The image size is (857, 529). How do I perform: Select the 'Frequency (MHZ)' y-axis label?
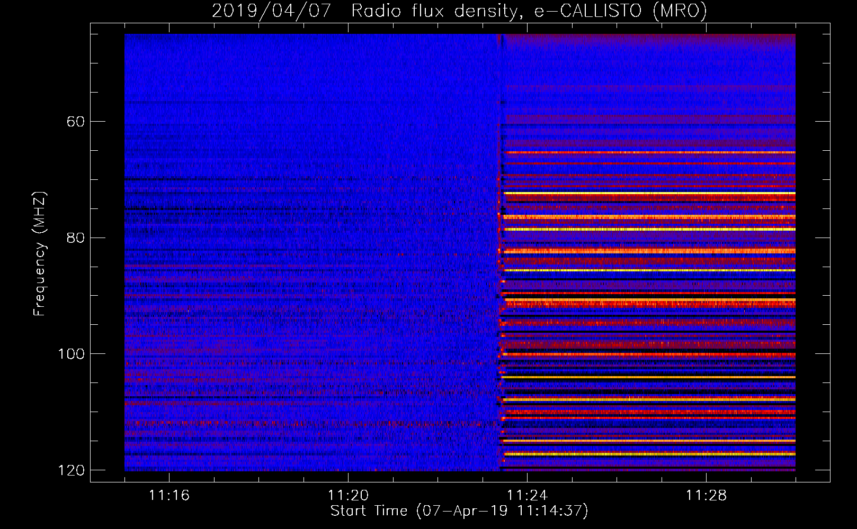pyautogui.click(x=40, y=253)
